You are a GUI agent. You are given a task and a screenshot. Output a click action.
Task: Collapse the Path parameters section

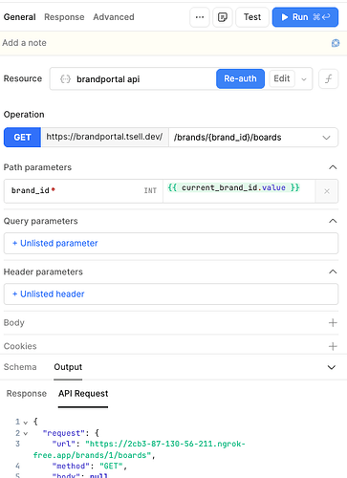333,167
